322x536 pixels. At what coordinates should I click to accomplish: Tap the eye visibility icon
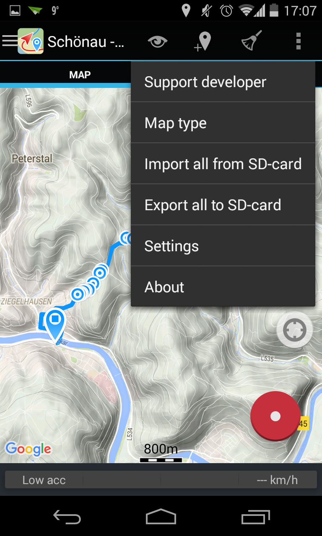[158, 41]
